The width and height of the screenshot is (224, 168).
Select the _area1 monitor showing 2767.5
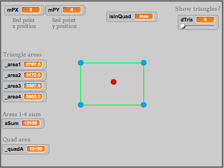pyautogui.click(x=24, y=64)
